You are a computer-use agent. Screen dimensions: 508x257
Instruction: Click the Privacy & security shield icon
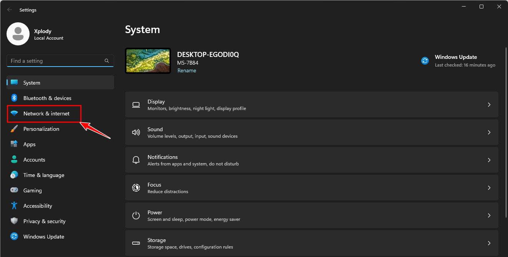coord(14,221)
